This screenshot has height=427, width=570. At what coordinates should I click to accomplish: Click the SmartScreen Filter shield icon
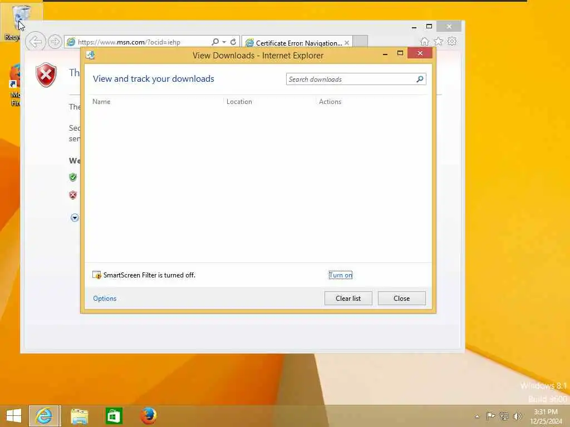coord(97,275)
